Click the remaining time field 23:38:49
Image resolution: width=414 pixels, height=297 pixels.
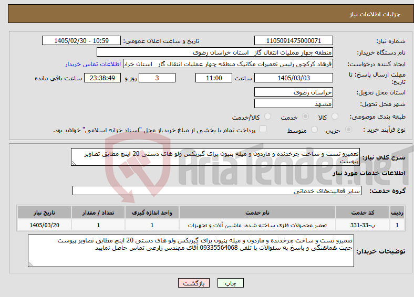click(x=102, y=78)
